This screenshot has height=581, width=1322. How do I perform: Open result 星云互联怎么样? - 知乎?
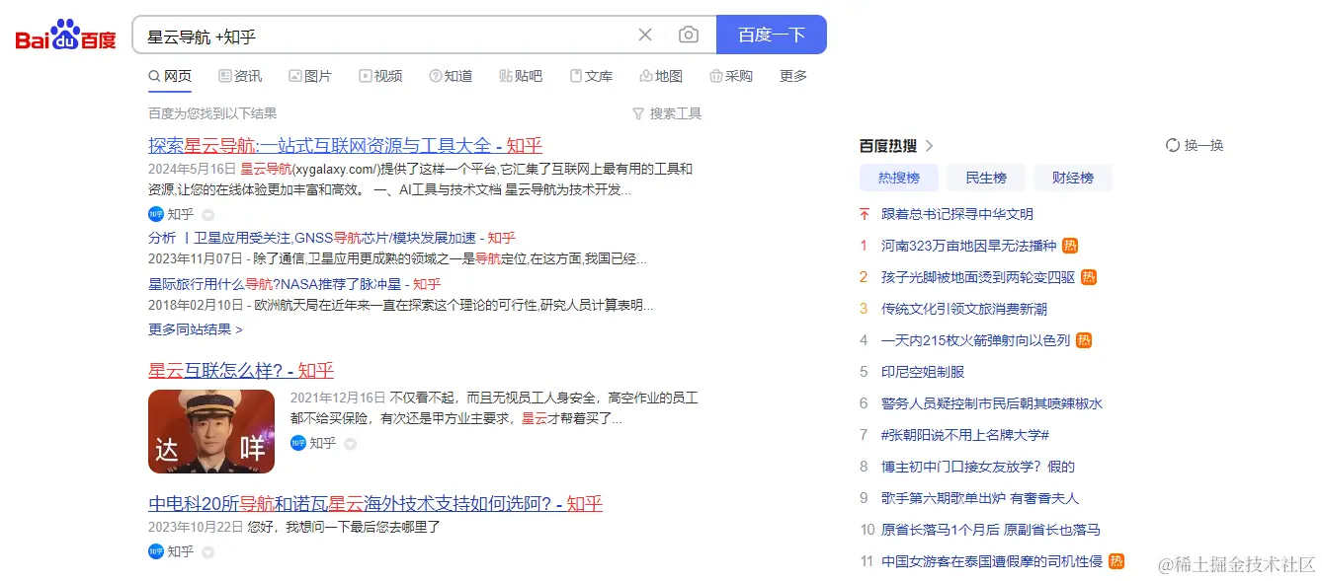[241, 371]
